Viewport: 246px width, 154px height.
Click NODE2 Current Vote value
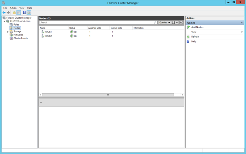[x=112, y=36]
